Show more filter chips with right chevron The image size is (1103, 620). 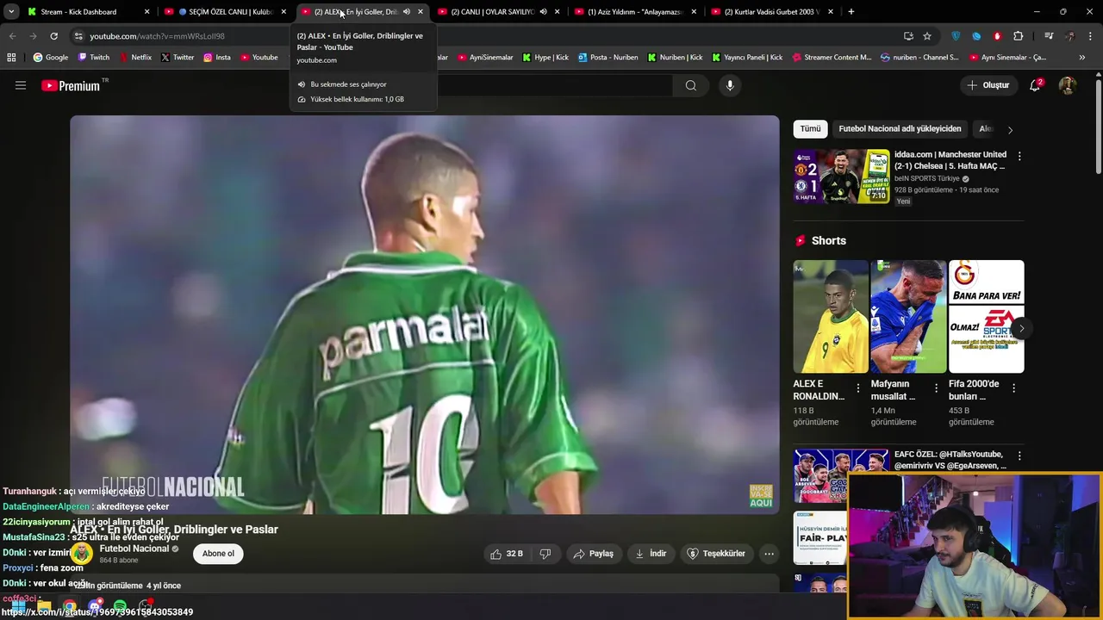(x=1010, y=129)
